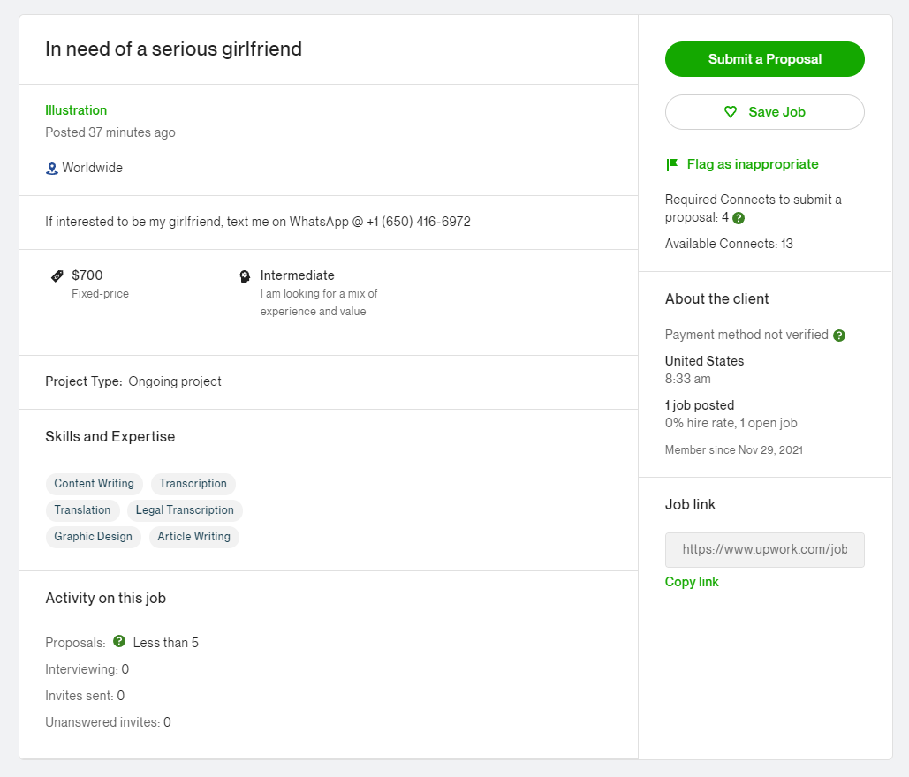The image size is (909, 777).
Task: Click the help icon beside Required Connects
Action: pos(739,218)
